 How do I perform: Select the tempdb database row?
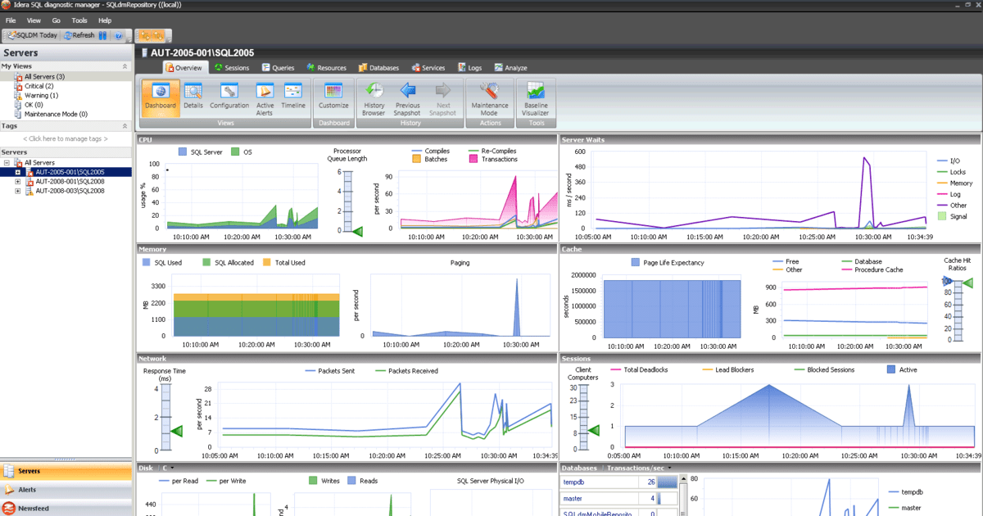click(x=620, y=482)
